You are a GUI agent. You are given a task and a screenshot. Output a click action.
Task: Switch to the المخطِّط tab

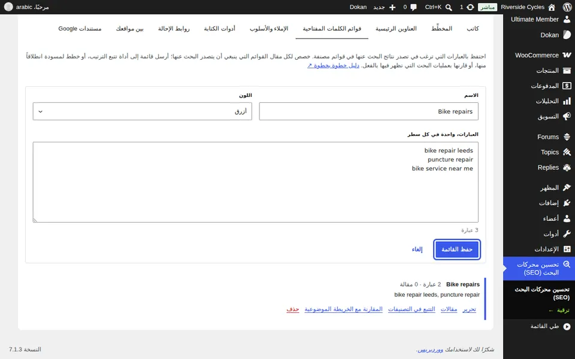441,29
